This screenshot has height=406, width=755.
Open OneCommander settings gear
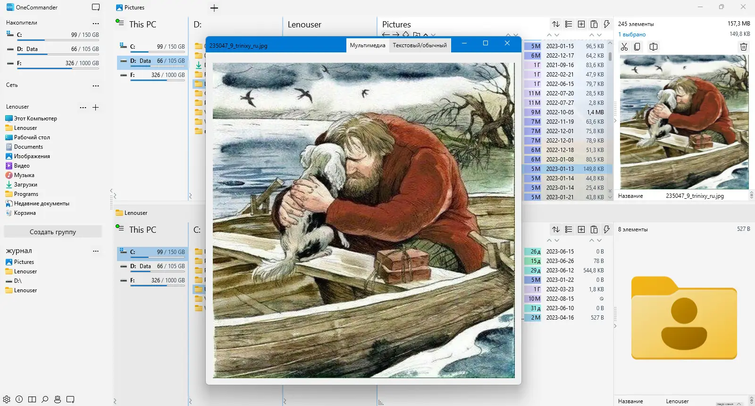7,399
